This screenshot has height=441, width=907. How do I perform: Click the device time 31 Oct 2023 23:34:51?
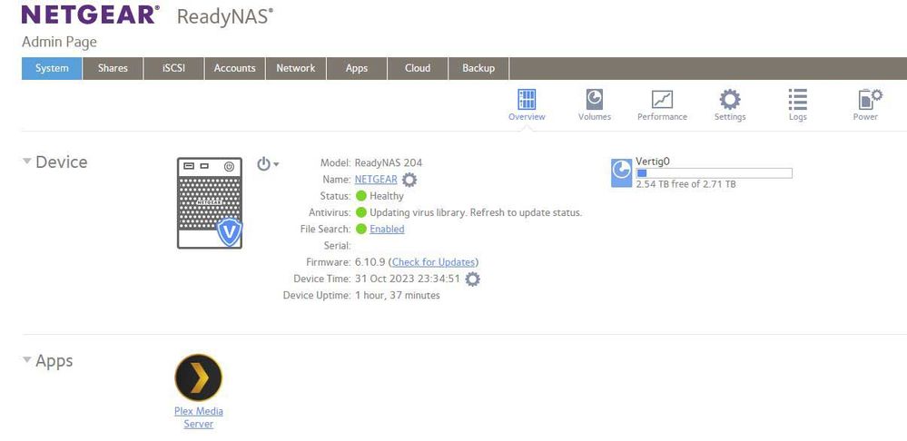[408, 279]
